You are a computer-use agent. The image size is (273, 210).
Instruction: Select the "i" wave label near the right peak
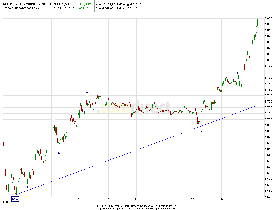[238, 72]
